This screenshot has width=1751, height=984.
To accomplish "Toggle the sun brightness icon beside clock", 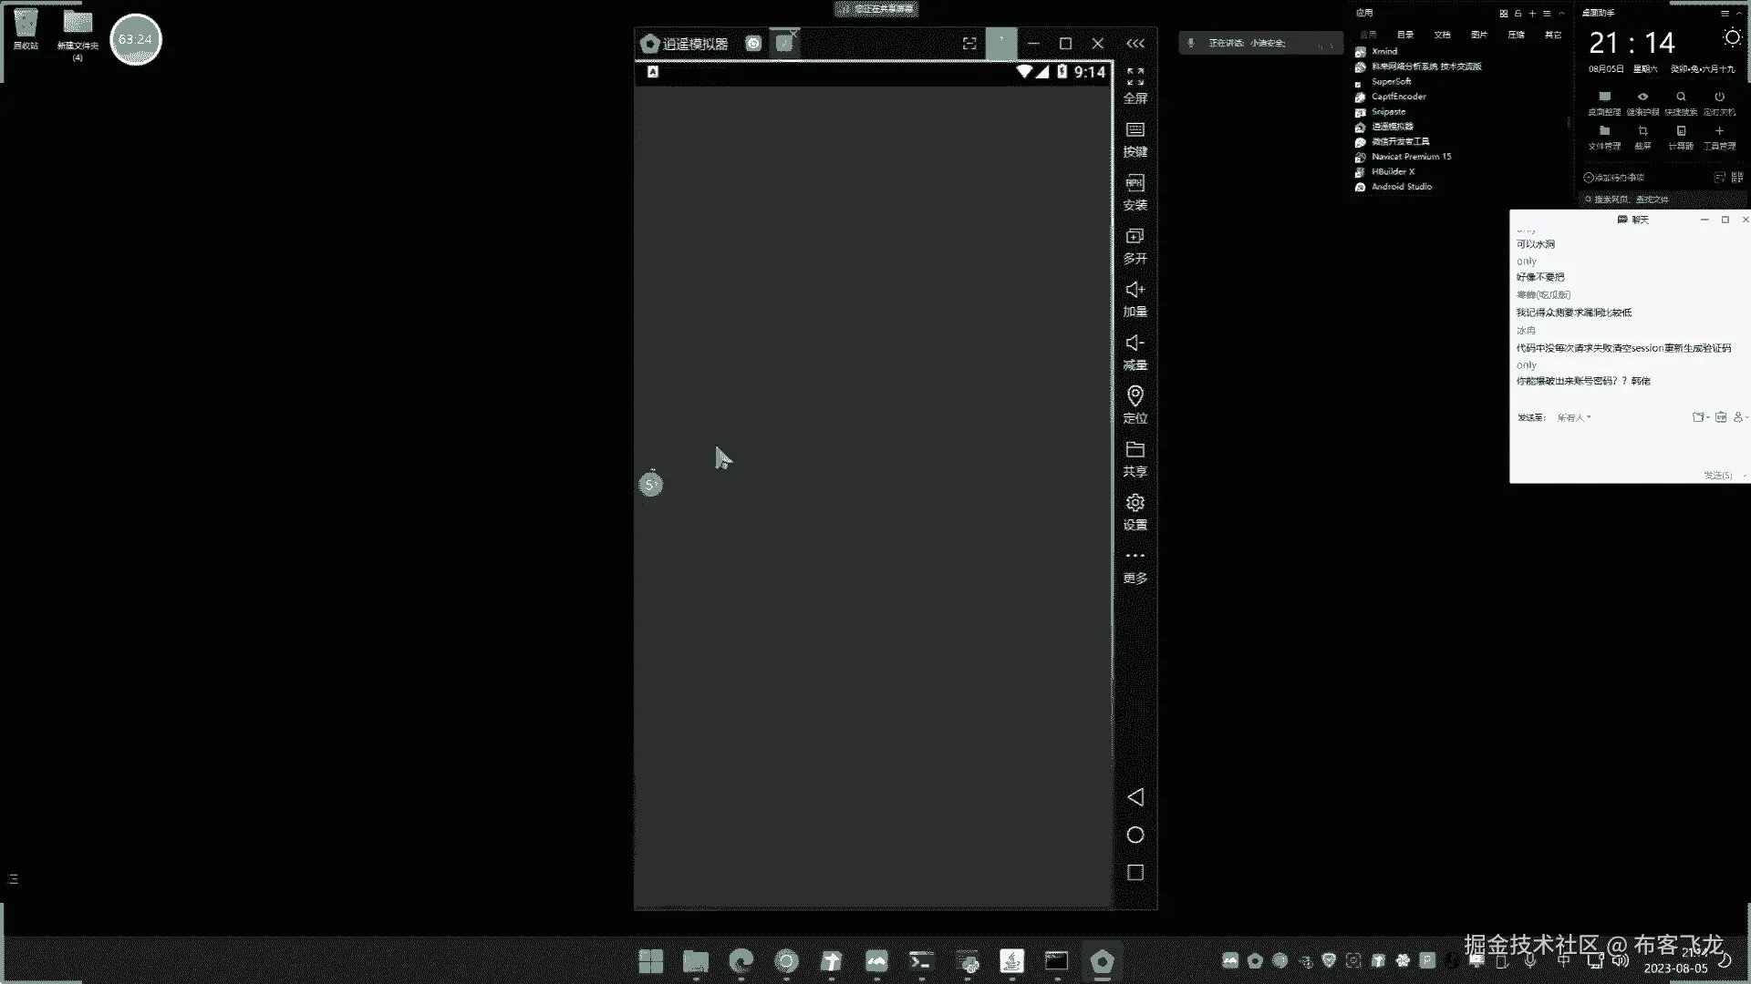I will click(1731, 38).
